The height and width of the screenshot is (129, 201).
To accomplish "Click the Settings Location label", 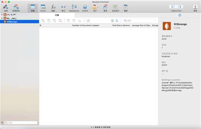I will [171, 80].
